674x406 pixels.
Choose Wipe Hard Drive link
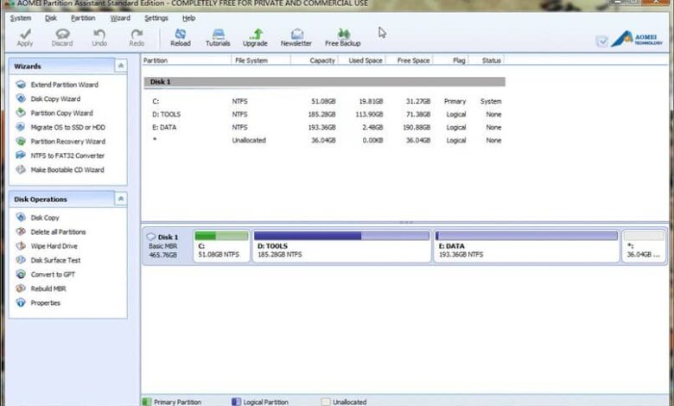54,246
